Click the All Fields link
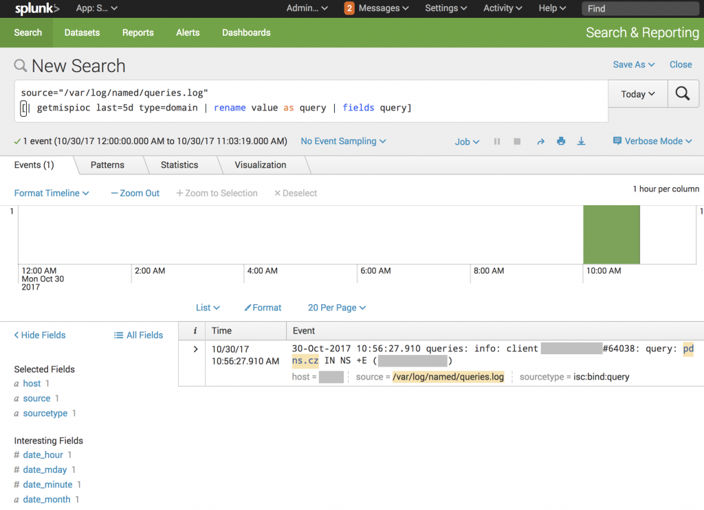Viewport: 704px width, 510px height. pos(138,336)
